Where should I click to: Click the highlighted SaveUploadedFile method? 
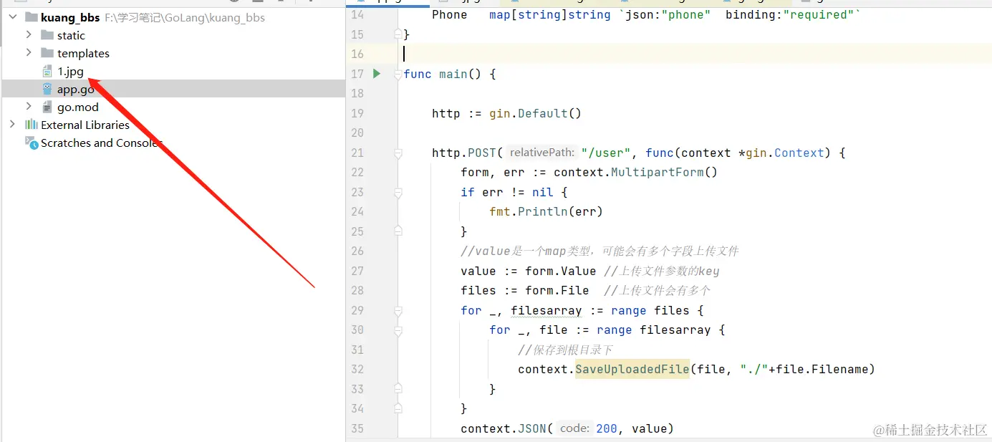[x=632, y=370]
